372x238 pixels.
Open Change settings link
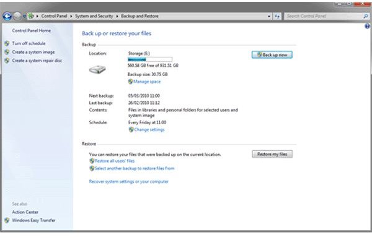[x=149, y=130]
